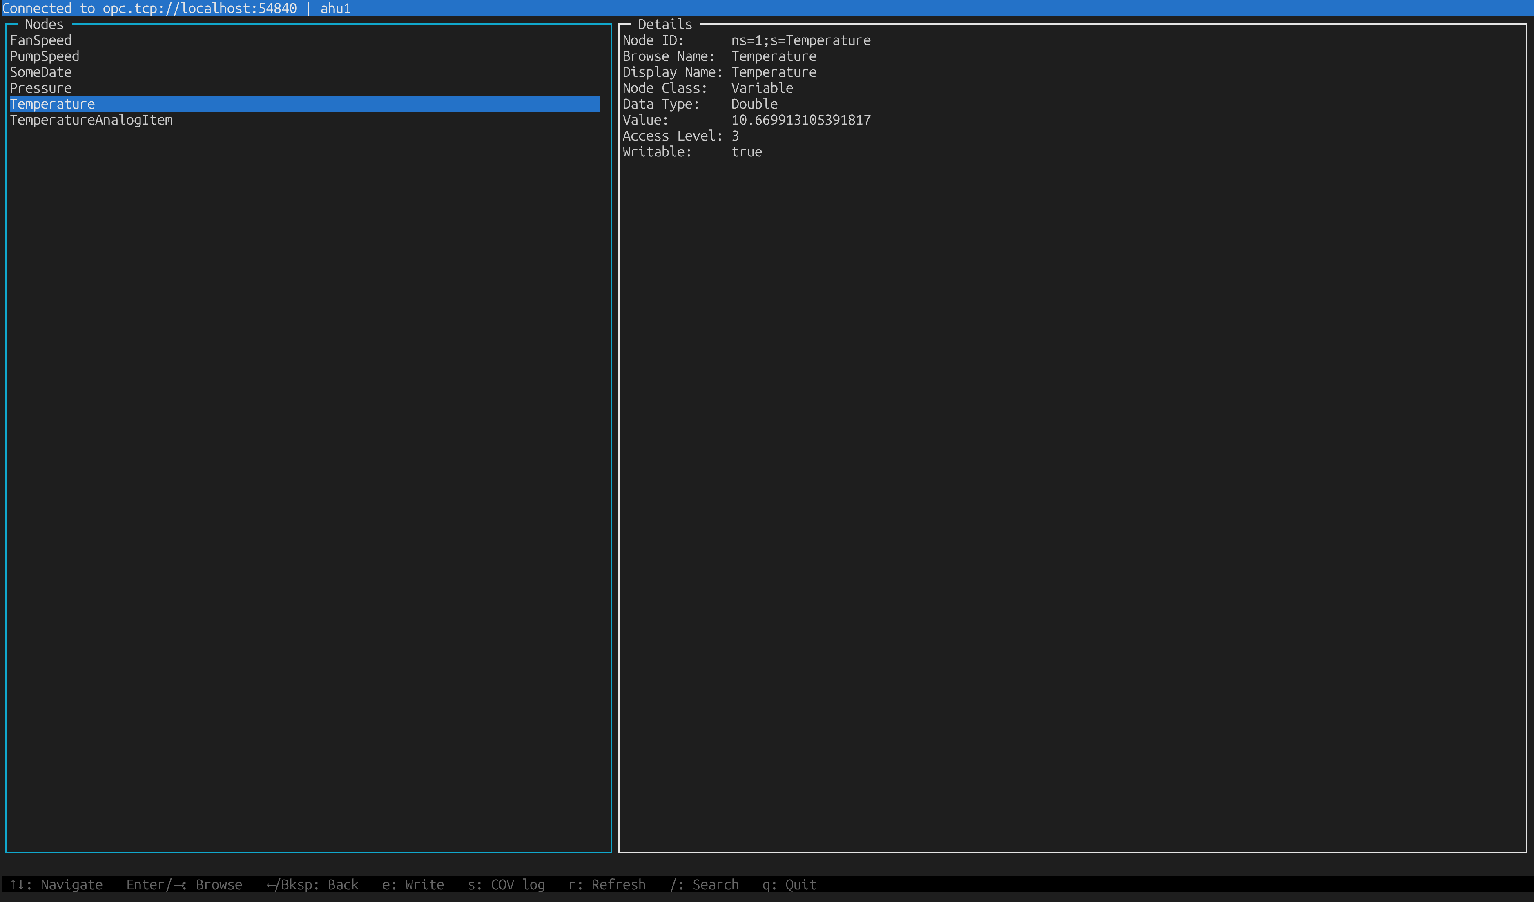This screenshot has width=1534, height=902.
Task: Click the Display Name: field label
Action: click(x=673, y=72)
